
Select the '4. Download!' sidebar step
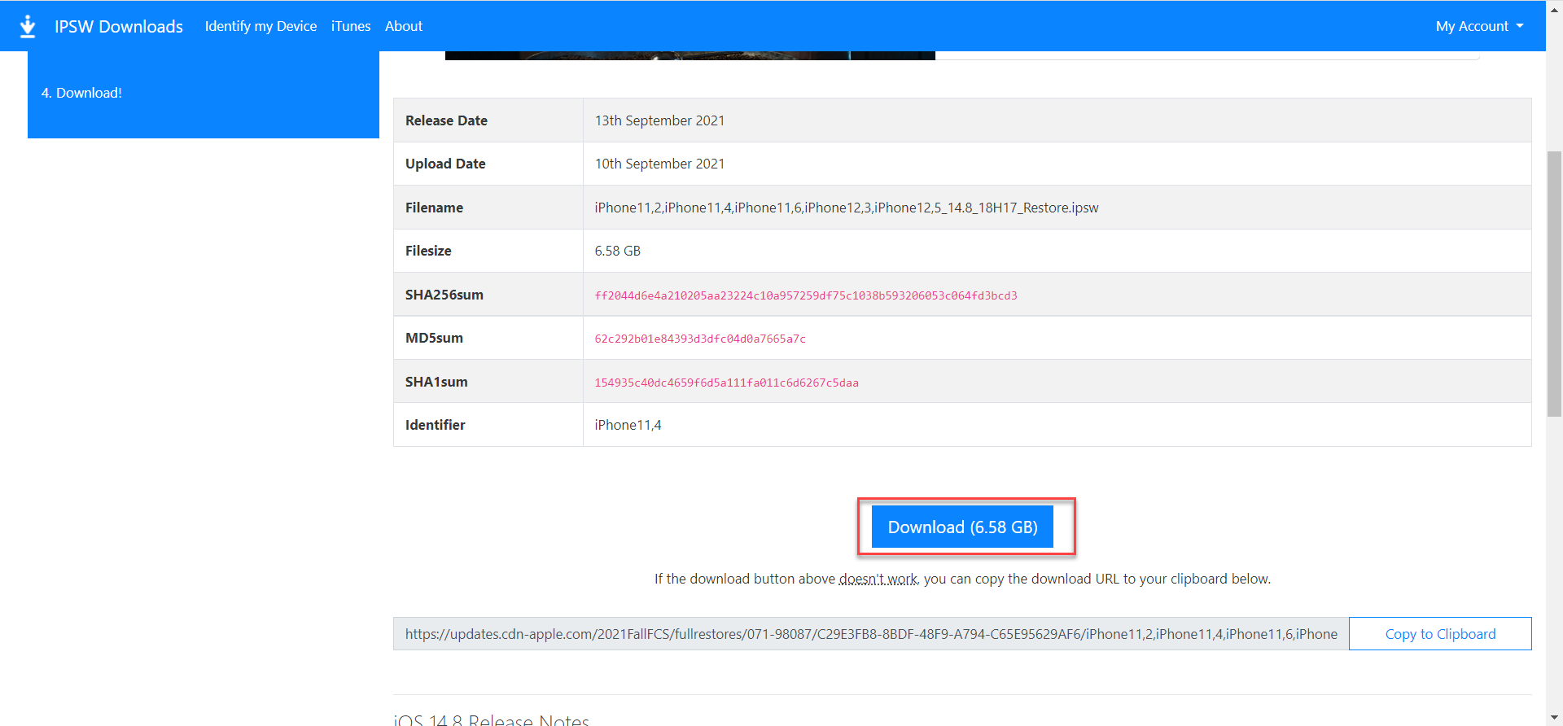(81, 93)
